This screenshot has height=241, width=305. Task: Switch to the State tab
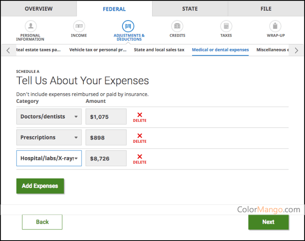(190, 9)
